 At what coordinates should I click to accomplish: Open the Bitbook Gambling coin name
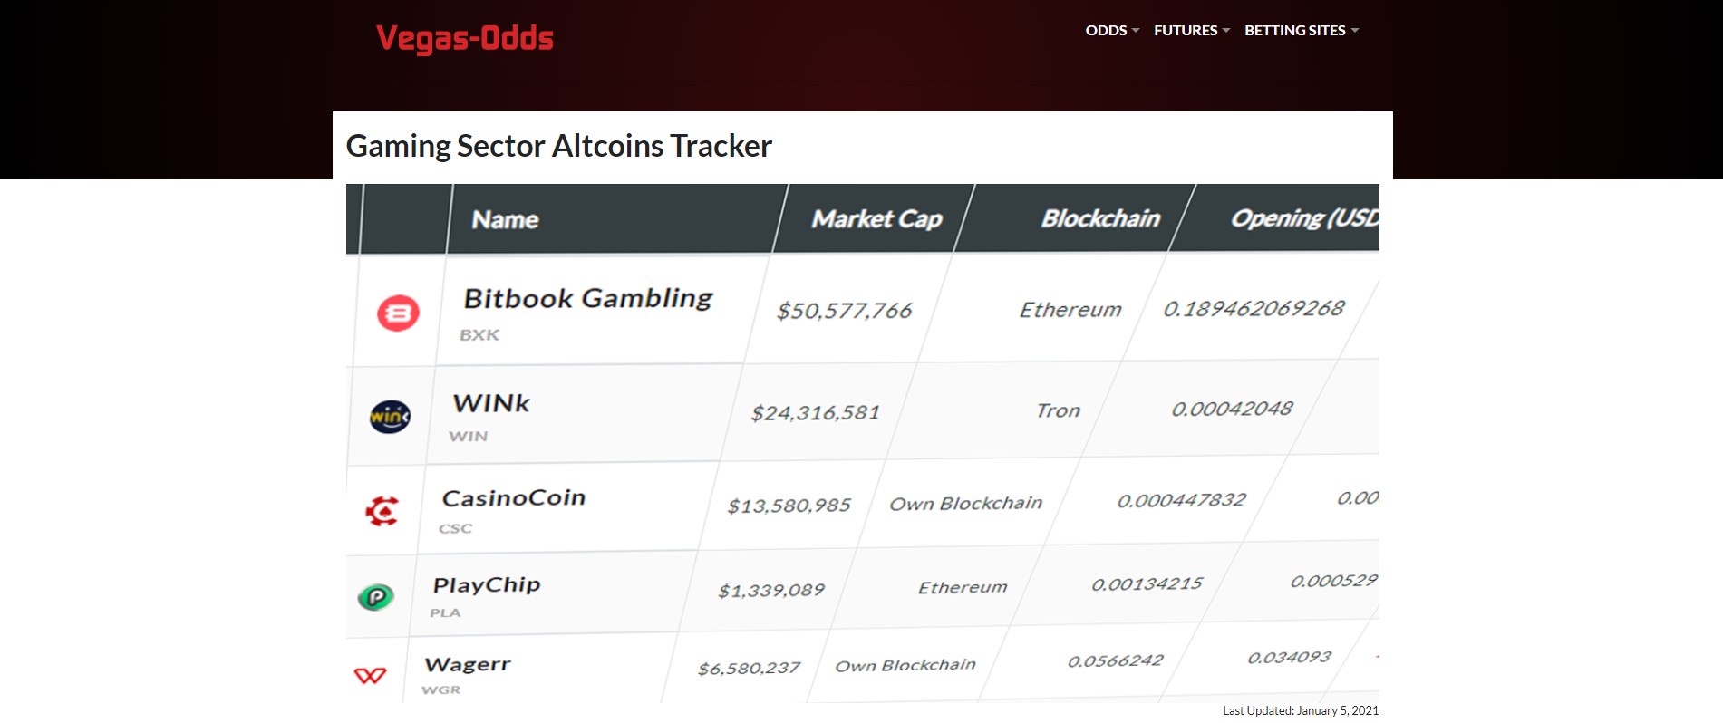click(x=588, y=298)
